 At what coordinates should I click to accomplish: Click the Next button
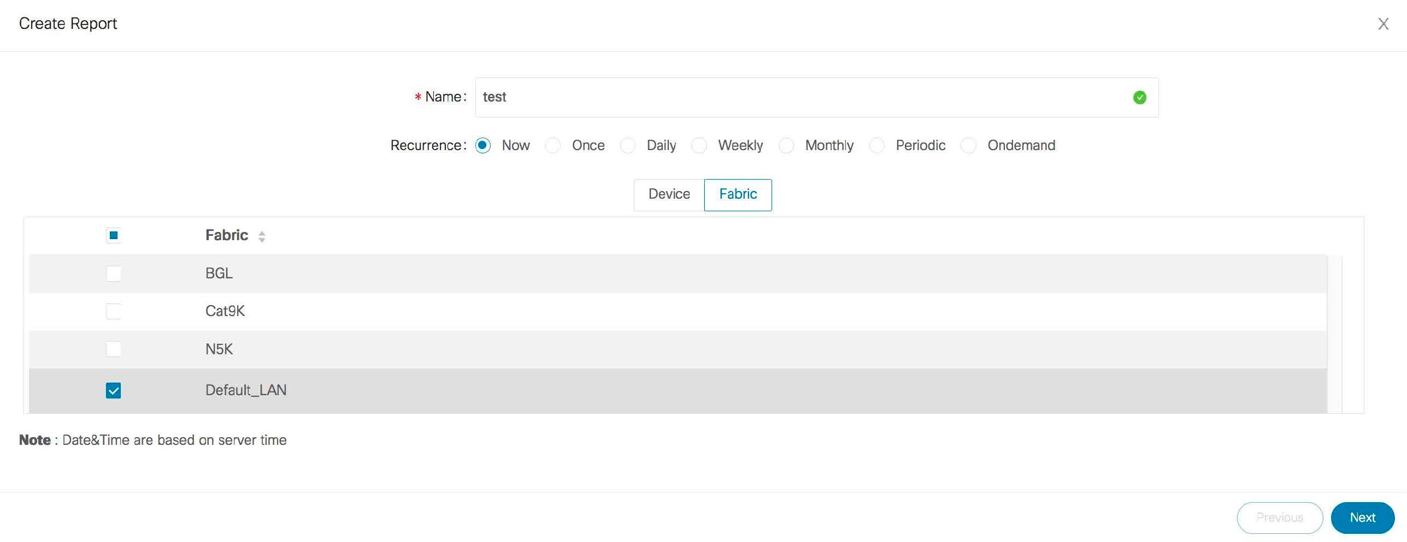tap(1362, 517)
